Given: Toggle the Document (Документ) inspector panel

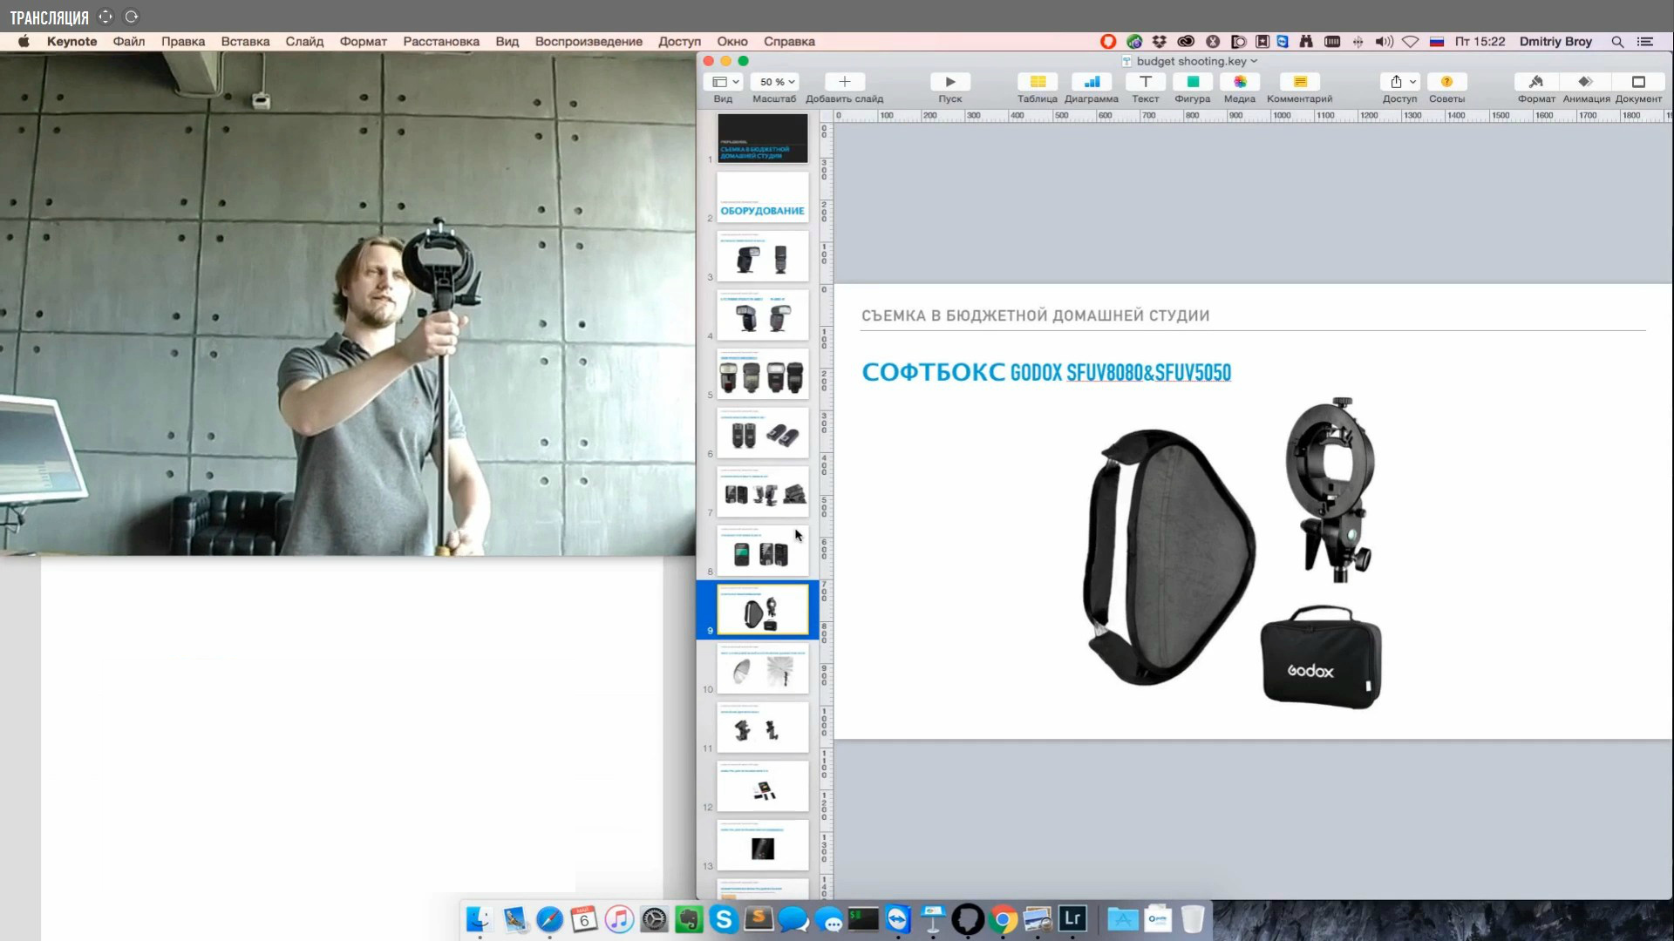Looking at the screenshot, I should (x=1637, y=82).
